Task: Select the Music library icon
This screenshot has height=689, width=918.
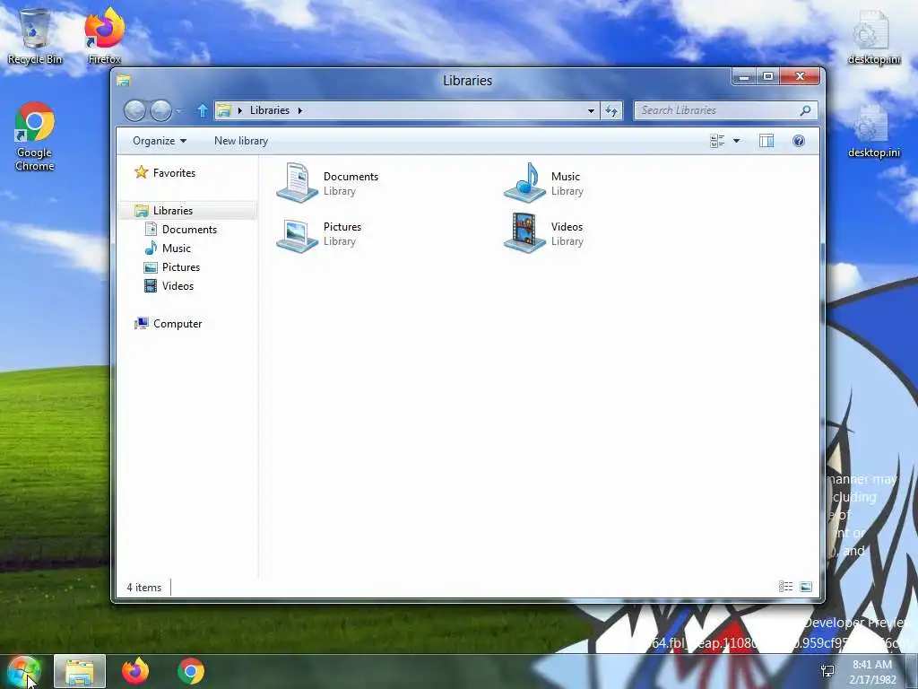Action: pos(524,183)
